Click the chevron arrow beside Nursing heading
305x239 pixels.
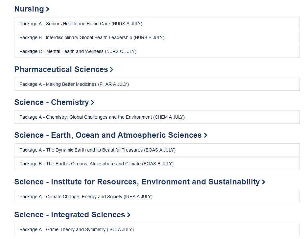click(x=47, y=9)
